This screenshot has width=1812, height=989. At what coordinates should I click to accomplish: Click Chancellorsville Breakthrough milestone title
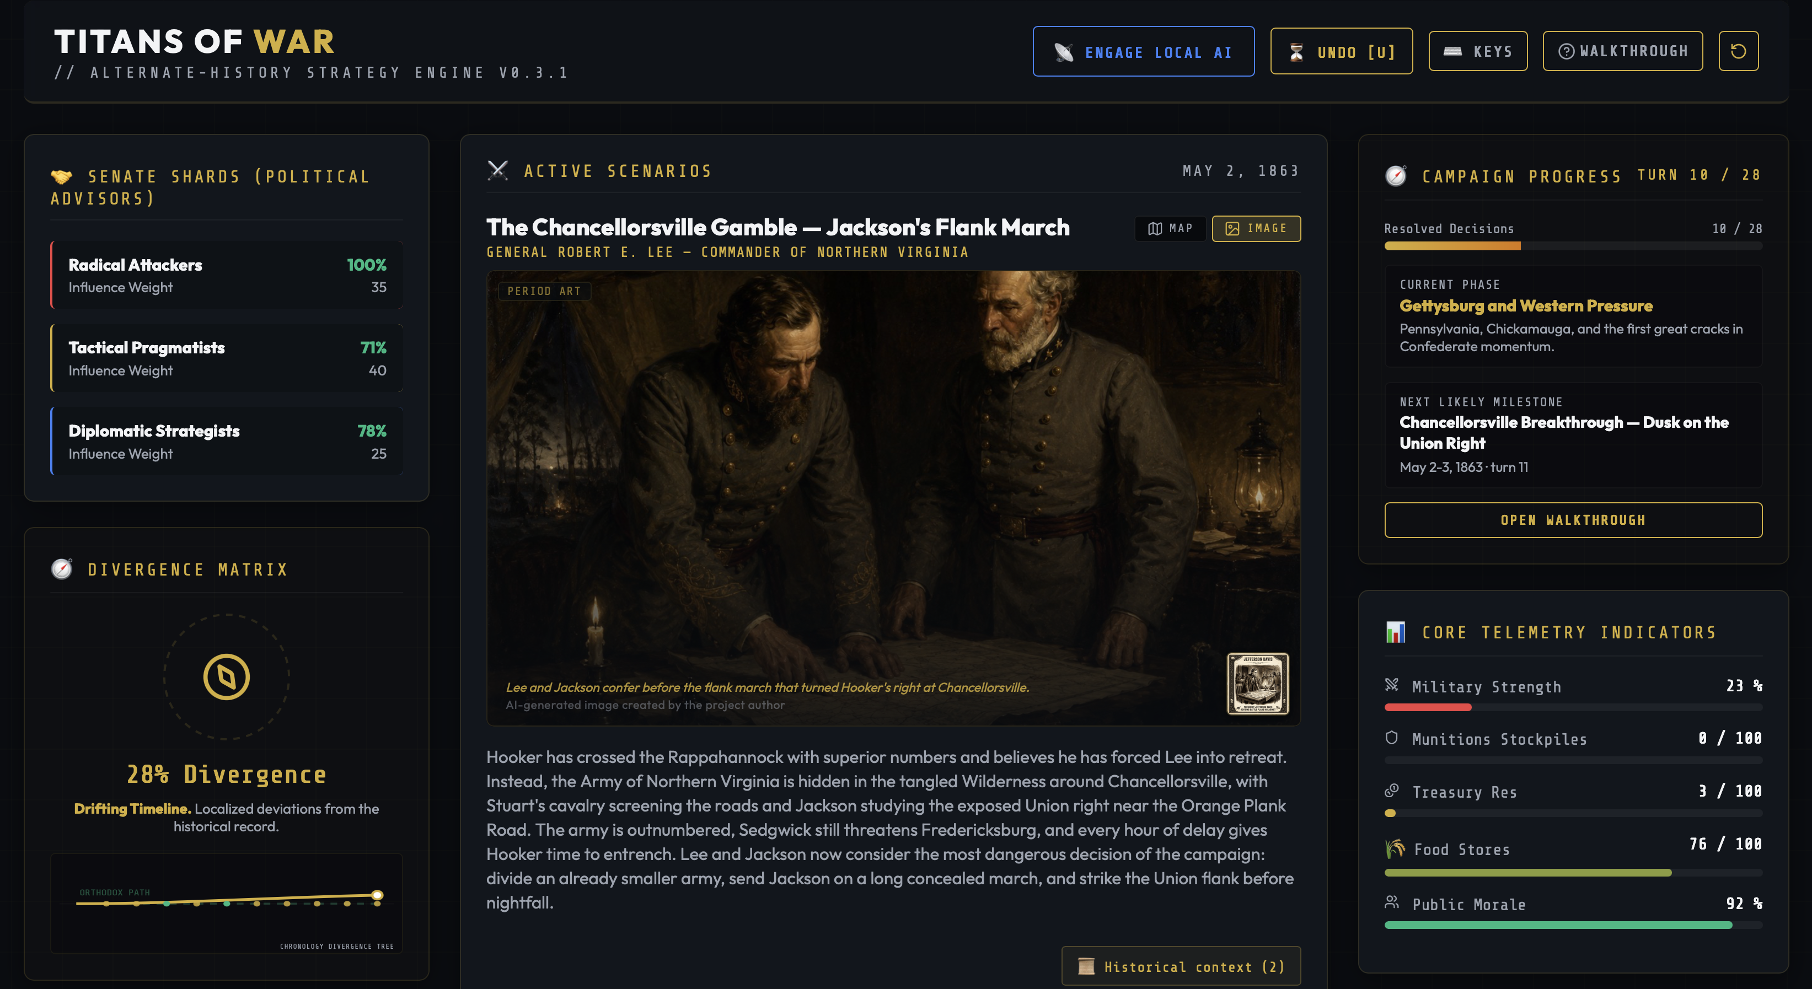pyautogui.click(x=1564, y=433)
